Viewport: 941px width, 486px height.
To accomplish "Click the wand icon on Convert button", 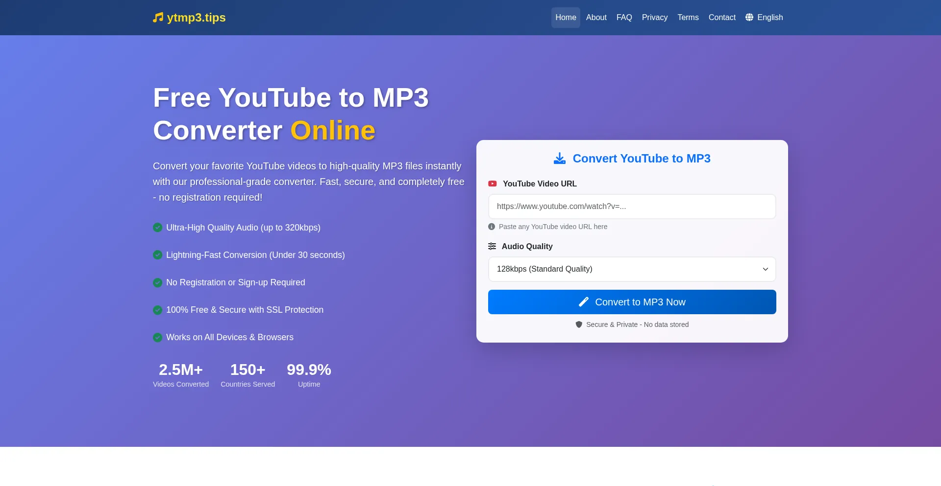I will point(583,302).
